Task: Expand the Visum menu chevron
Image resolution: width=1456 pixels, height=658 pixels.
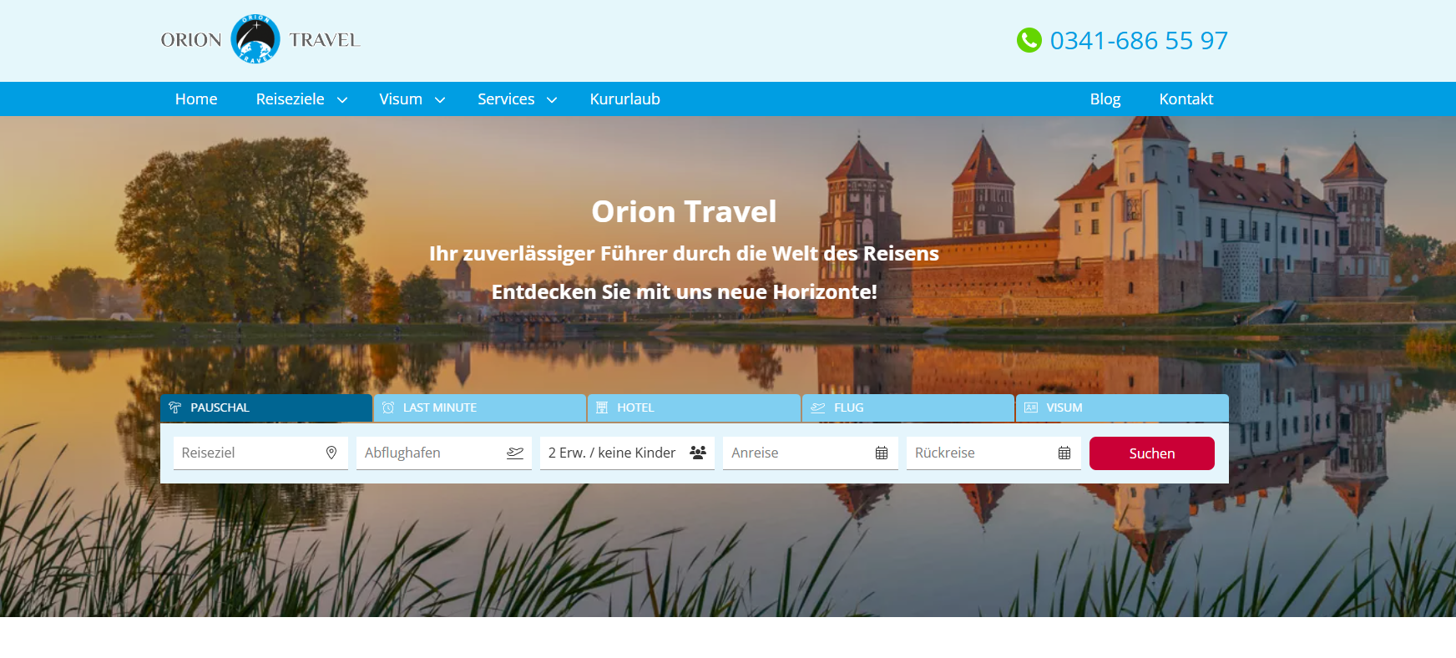Action: pyautogui.click(x=440, y=100)
